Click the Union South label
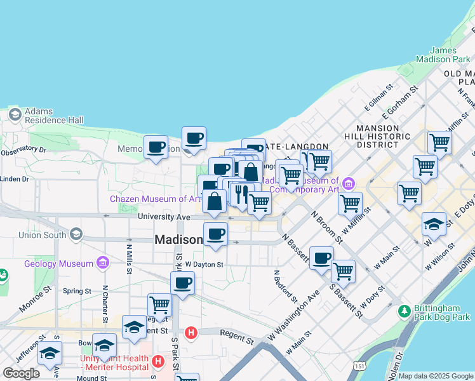 coord(42,235)
